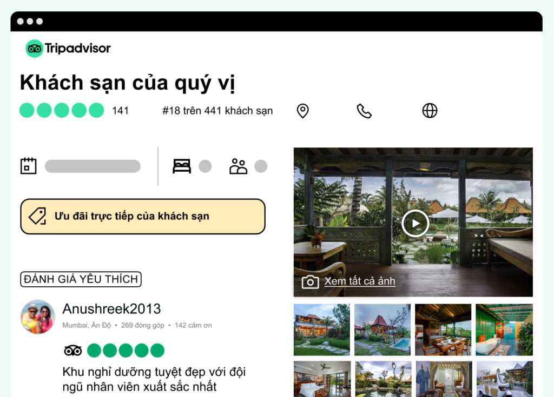Open thumbnail with blue robes hanging

444,379
